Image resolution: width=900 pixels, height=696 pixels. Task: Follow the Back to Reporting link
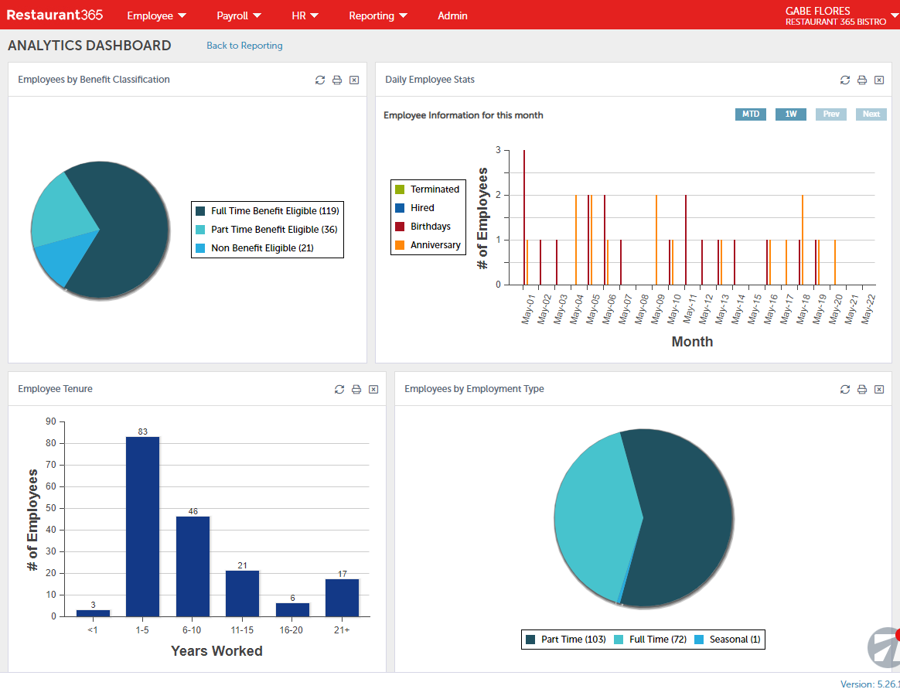pos(244,46)
